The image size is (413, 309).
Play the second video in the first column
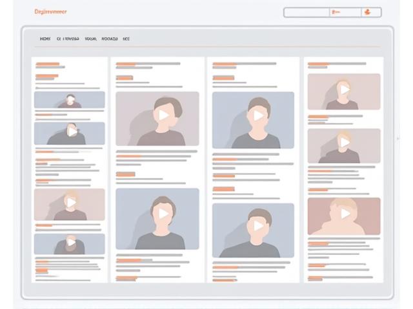click(x=72, y=131)
